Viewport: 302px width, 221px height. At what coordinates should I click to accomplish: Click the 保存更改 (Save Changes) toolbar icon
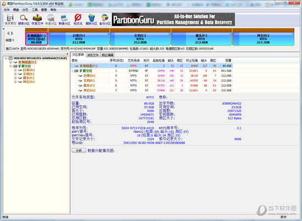[x=10, y=20]
